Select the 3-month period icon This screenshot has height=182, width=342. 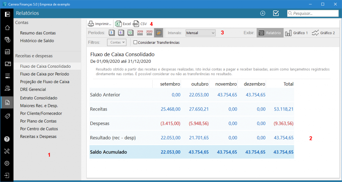tap(112, 33)
